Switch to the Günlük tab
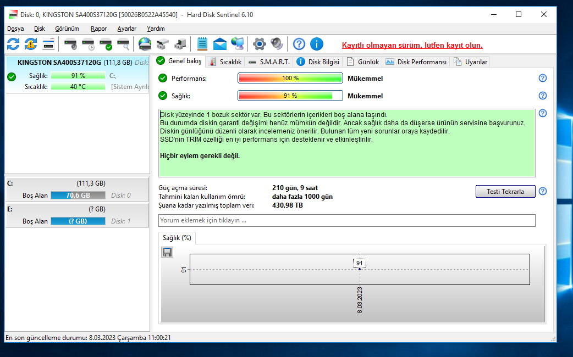The image size is (573, 357). click(363, 62)
